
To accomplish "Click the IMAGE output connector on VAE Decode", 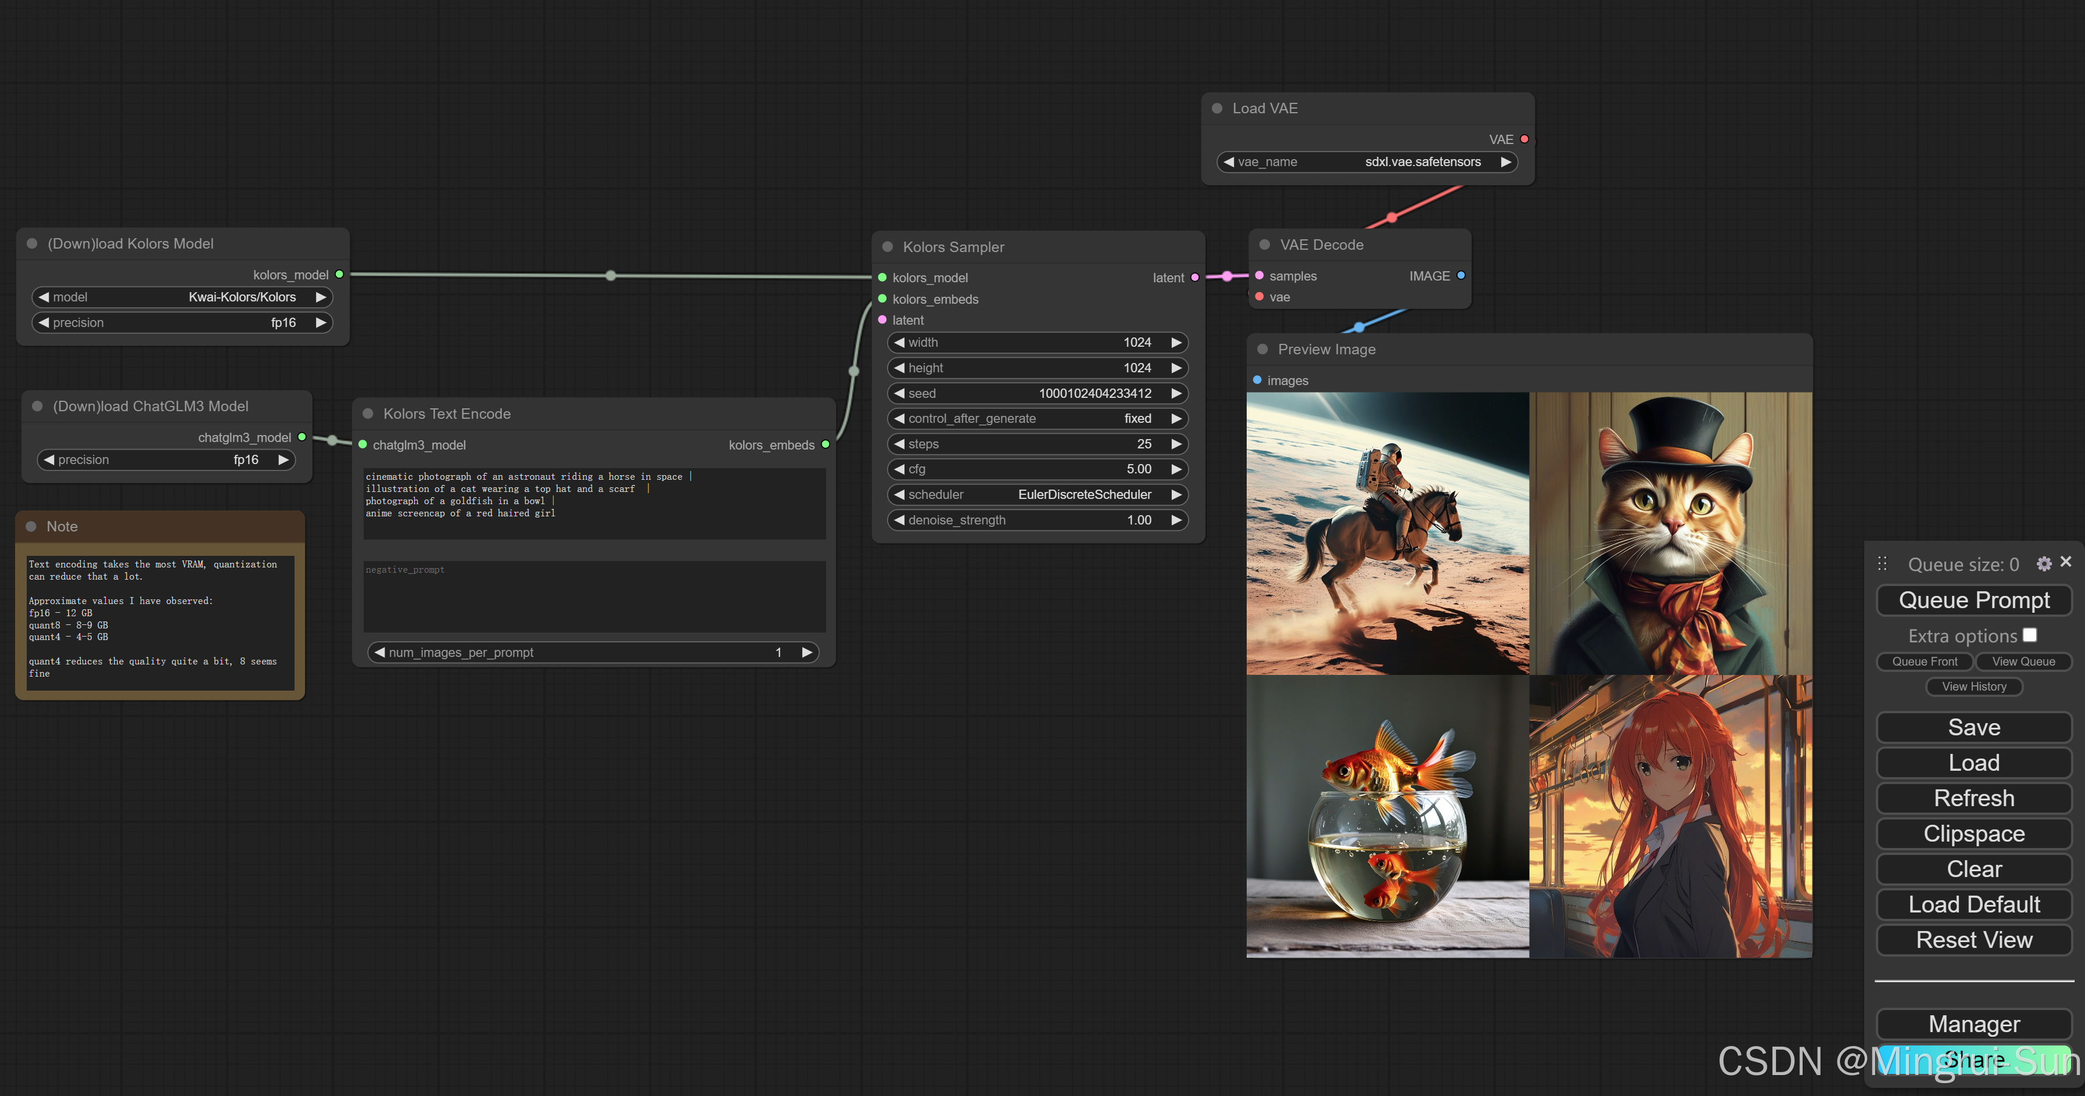I will click(1461, 275).
